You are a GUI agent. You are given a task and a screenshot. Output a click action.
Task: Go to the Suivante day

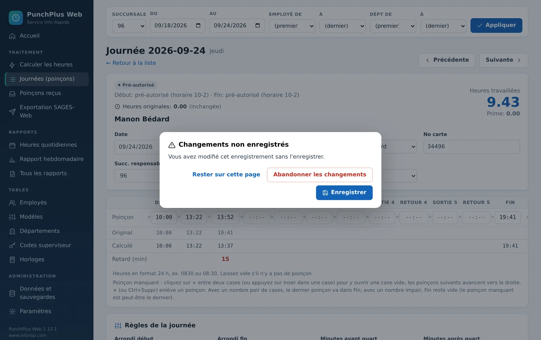pos(503,60)
